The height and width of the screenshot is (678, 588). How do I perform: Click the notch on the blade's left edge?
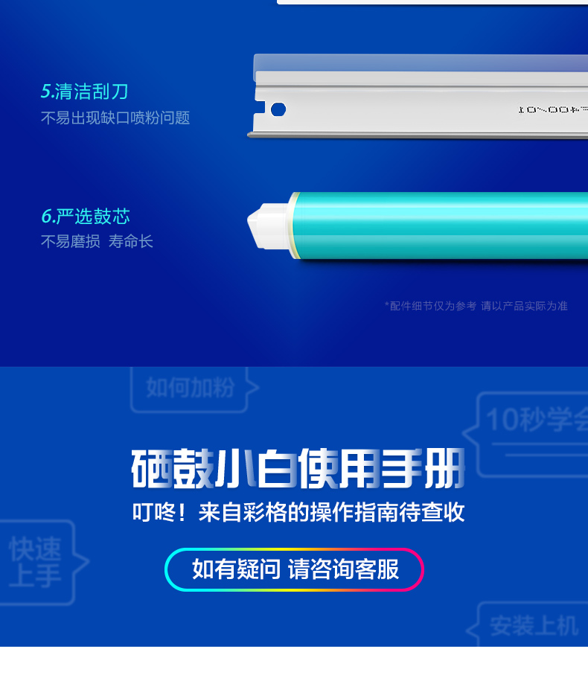tap(260, 107)
